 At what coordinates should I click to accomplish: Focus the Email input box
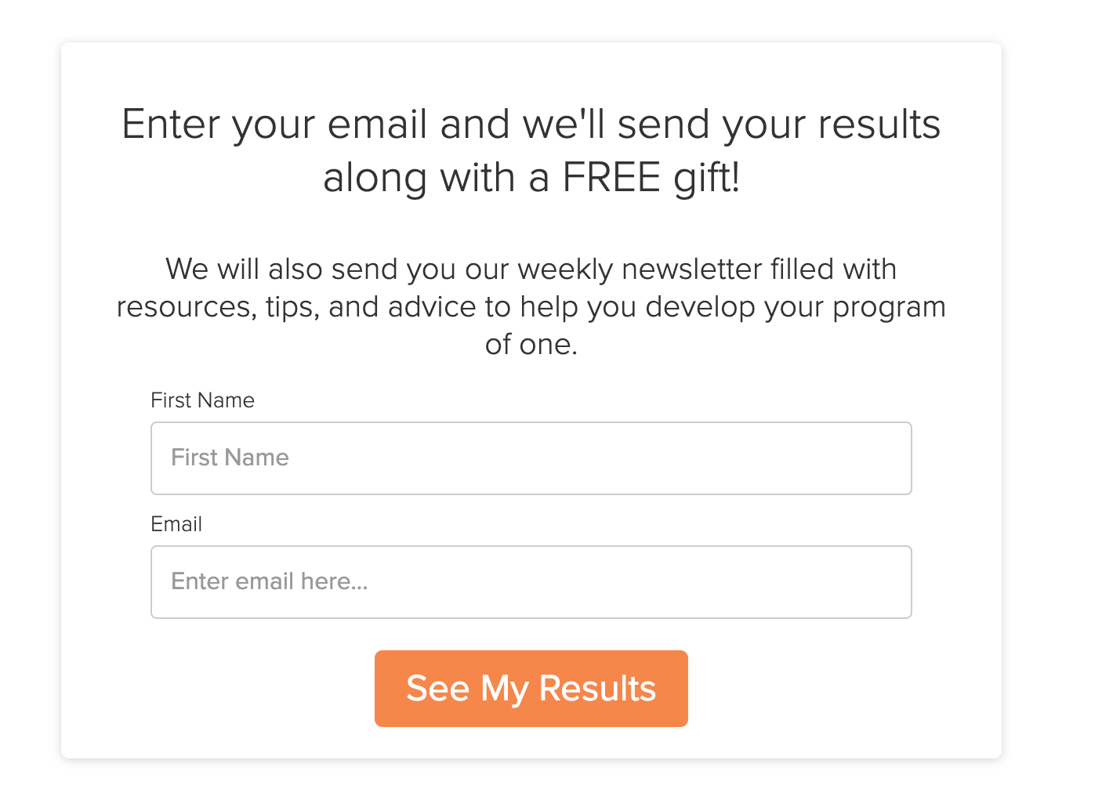point(531,582)
